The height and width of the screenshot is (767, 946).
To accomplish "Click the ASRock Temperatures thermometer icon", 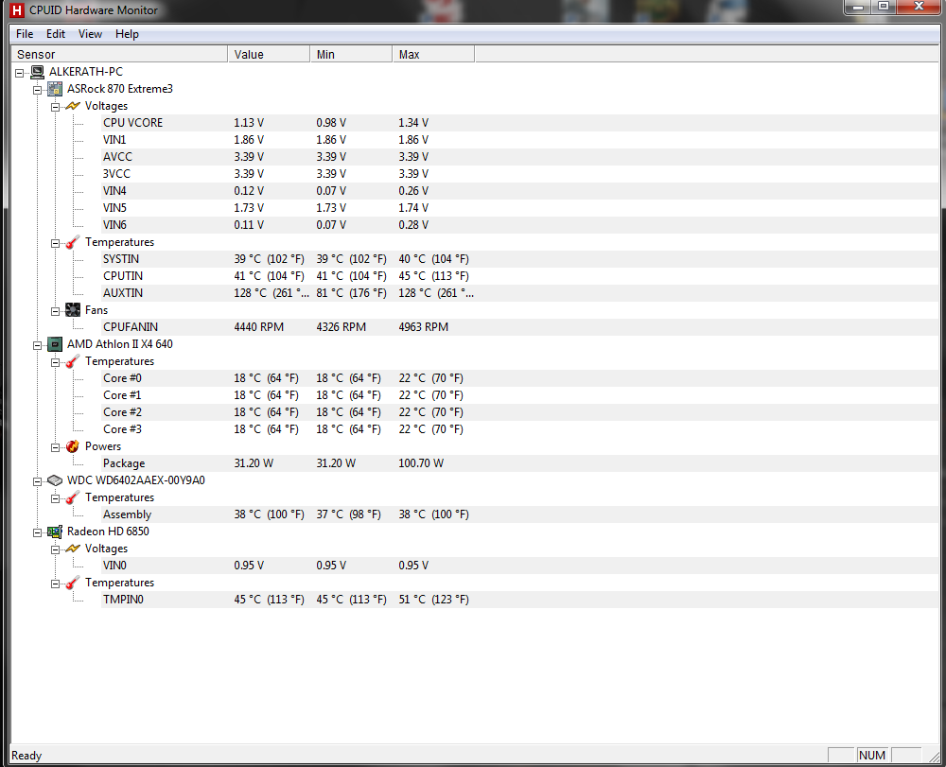I will tap(73, 242).
